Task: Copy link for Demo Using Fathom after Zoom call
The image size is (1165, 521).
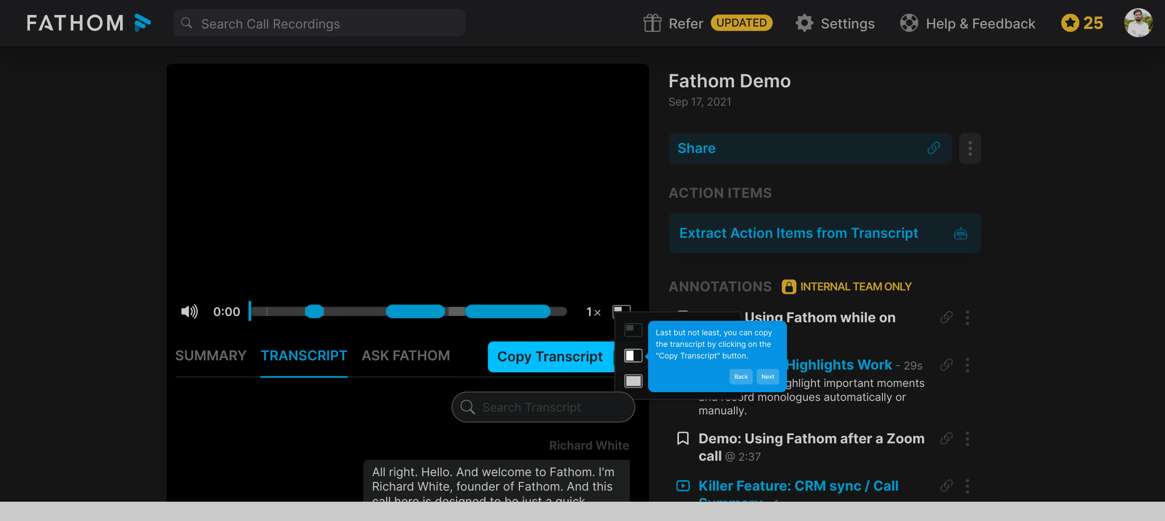Action: 947,439
